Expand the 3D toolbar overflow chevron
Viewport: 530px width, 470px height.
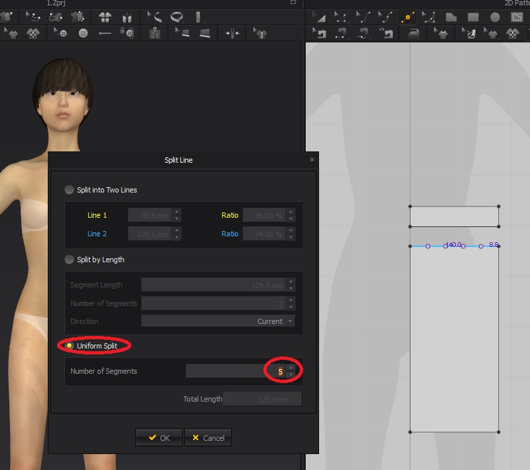tap(297, 35)
